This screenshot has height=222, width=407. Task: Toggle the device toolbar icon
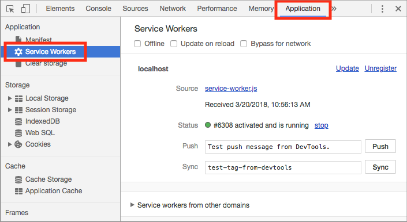point(25,9)
